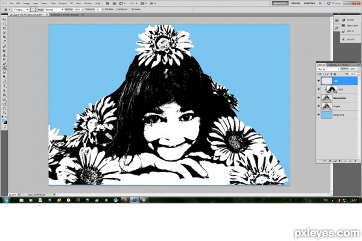Open the Styles panel icon
This screenshot has height=241, width=362.
click(x=343, y=31)
